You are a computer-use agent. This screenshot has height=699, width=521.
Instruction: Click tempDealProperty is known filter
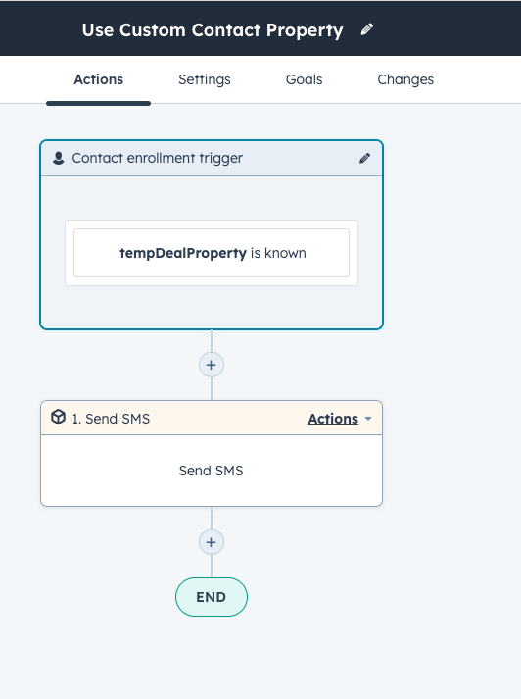point(212,253)
